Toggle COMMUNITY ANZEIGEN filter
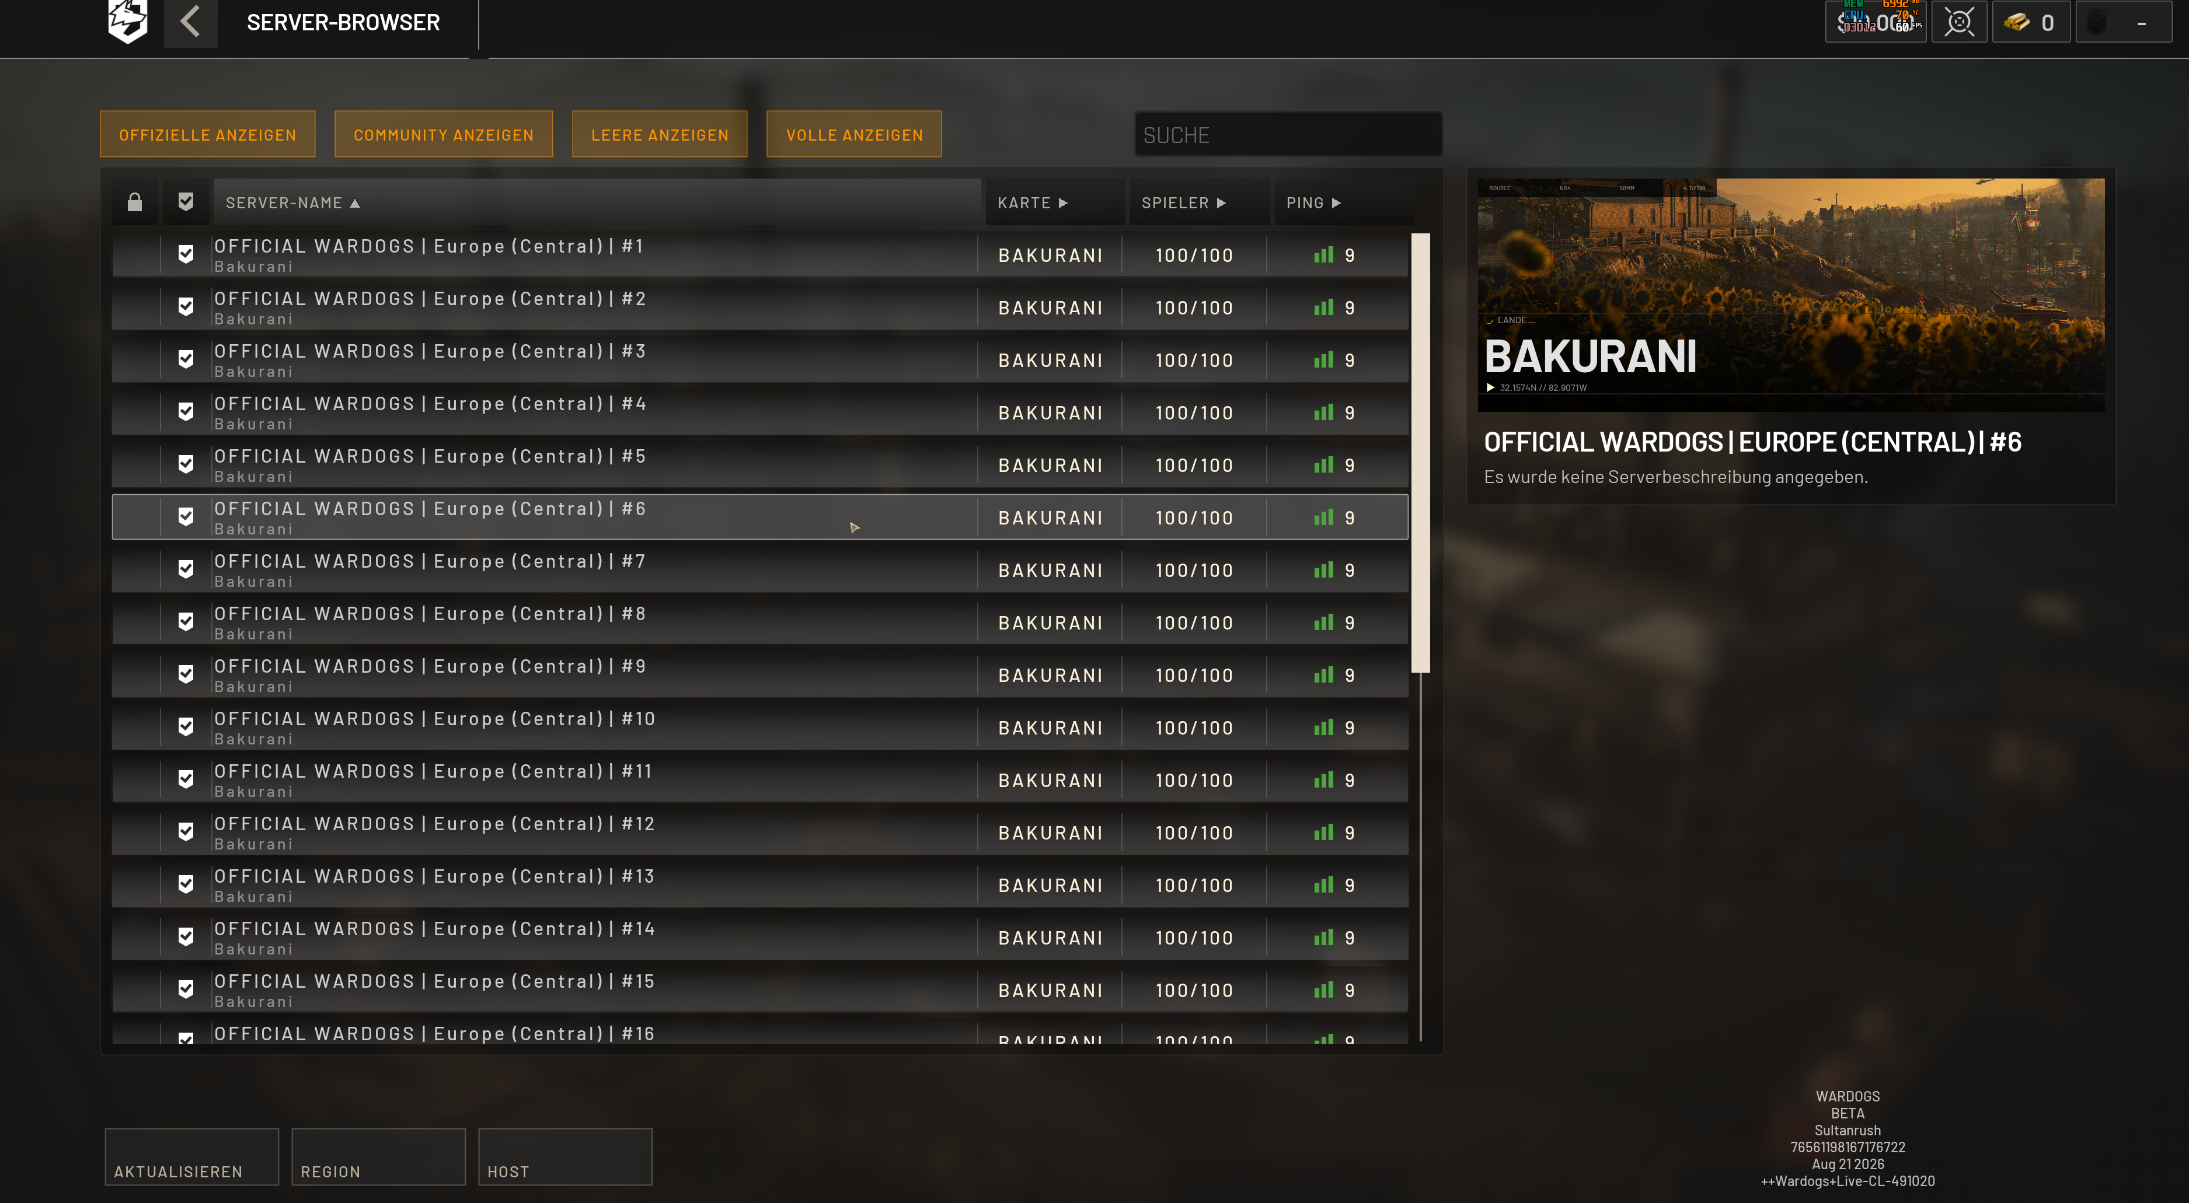Image resolution: width=2189 pixels, height=1203 pixels. click(x=444, y=134)
